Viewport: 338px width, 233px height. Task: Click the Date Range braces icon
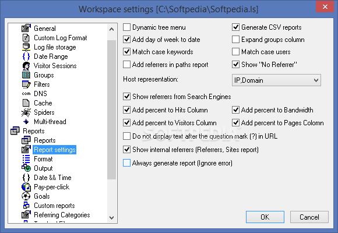point(26,57)
